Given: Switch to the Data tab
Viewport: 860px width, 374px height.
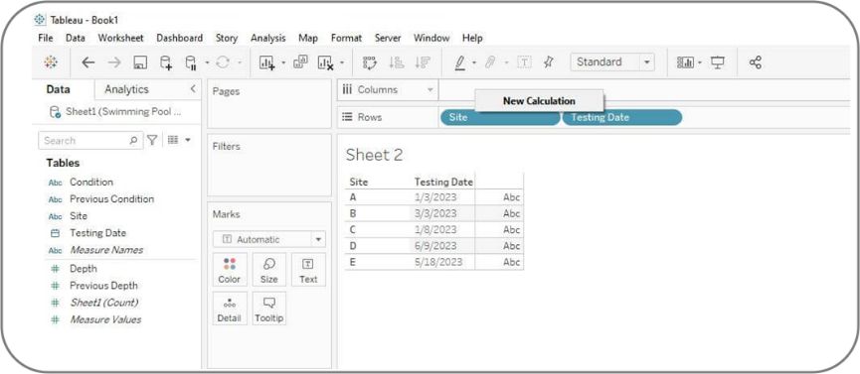Looking at the screenshot, I should click(58, 89).
